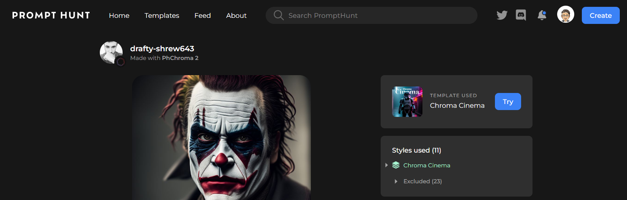
Task: Open the PhChroma 2 model link
Action: point(180,58)
